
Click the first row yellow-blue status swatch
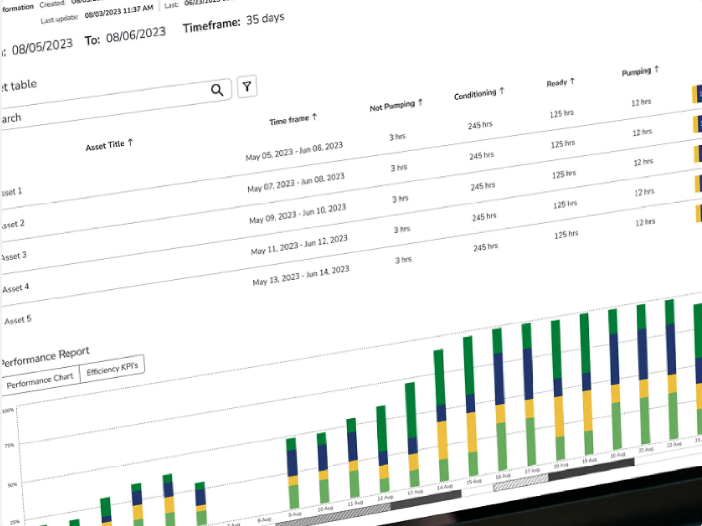(x=697, y=94)
